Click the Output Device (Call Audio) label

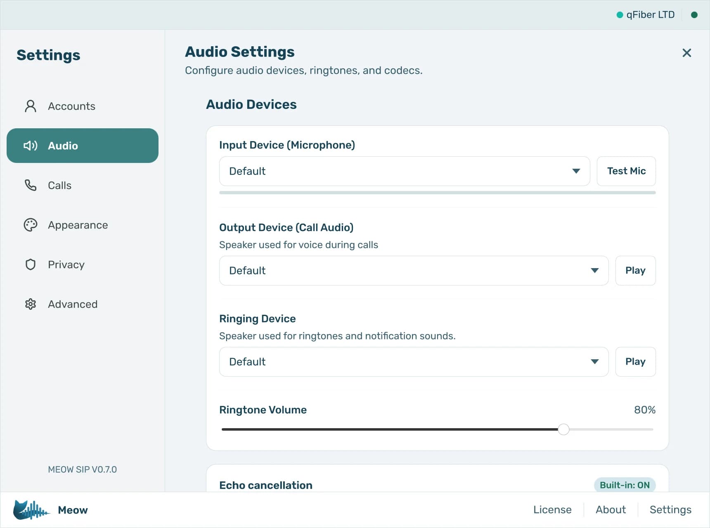click(x=286, y=228)
